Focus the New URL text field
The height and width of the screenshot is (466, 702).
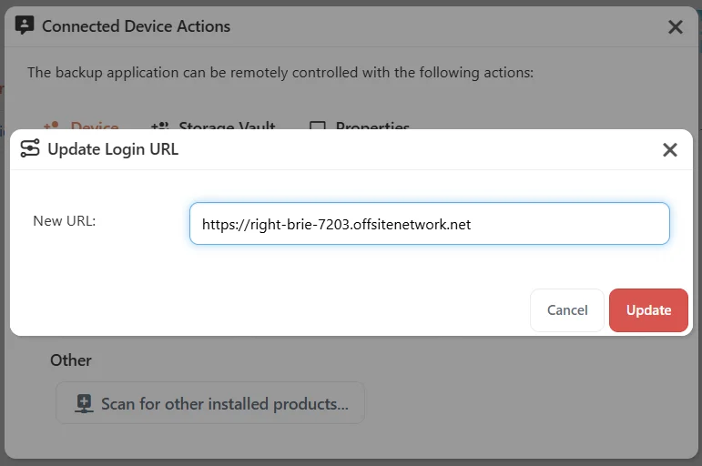pyautogui.click(x=430, y=223)
